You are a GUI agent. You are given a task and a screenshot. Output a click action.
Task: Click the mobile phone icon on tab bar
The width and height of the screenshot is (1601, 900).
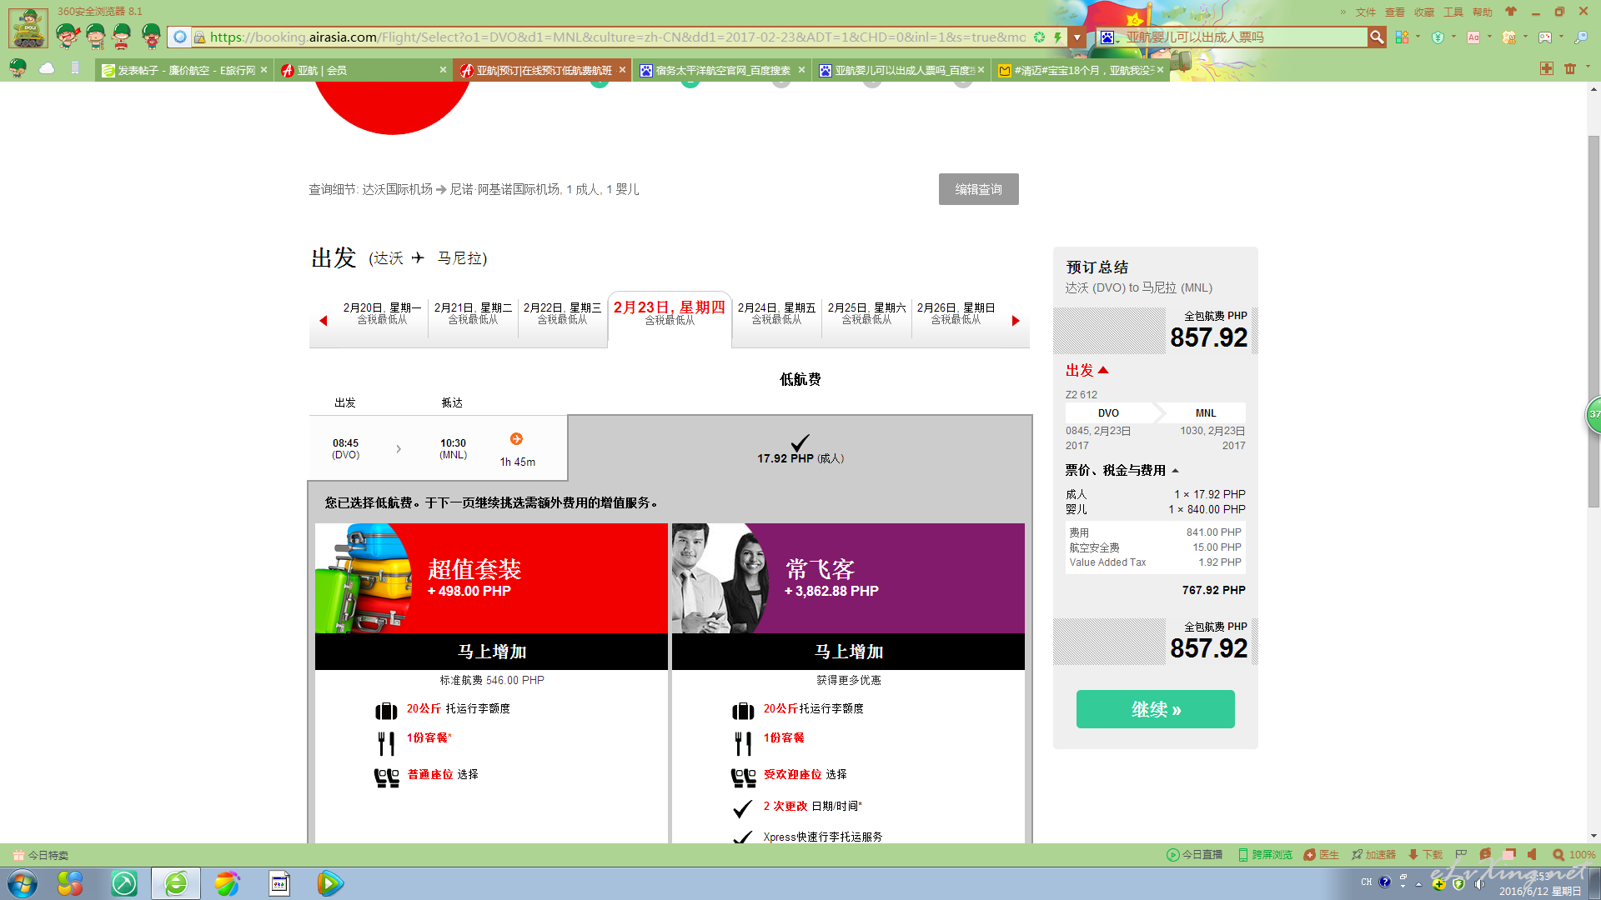tap(75, 68)
